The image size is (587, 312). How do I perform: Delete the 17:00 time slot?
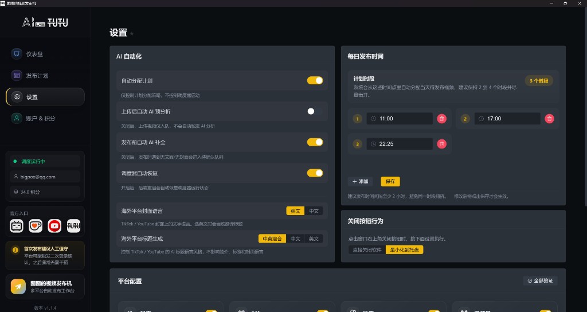pos(549,119)
